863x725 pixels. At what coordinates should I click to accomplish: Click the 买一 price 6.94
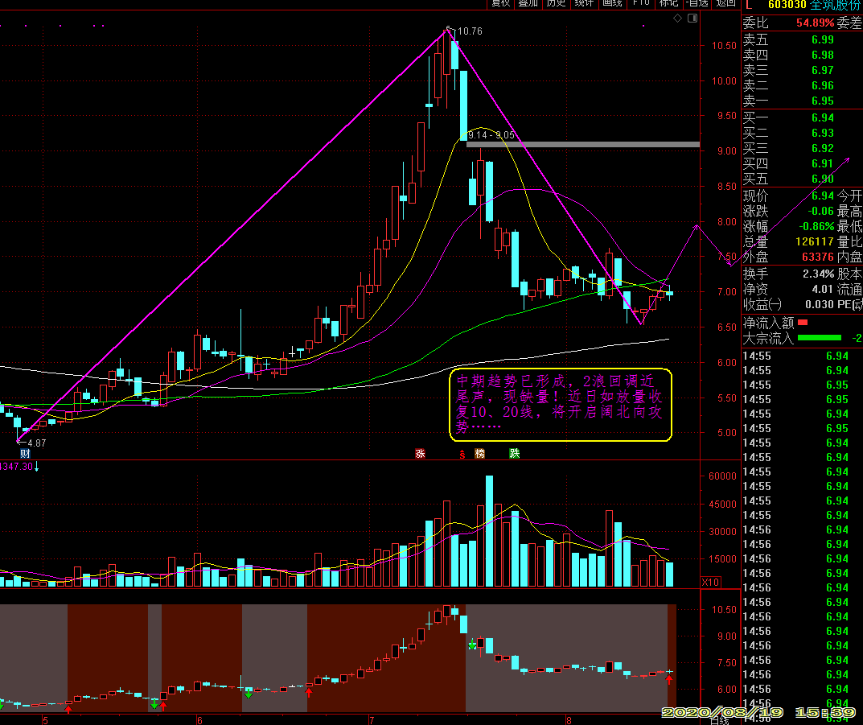tap(822, 117)
